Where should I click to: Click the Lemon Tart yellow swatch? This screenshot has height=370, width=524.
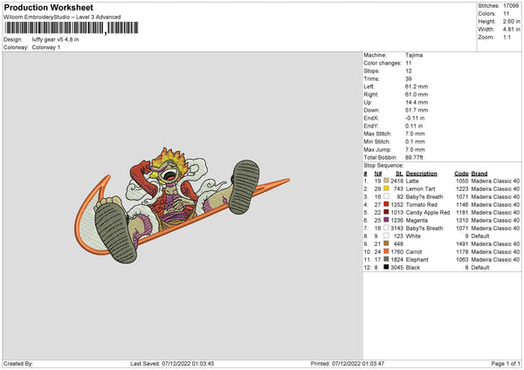click(x=386, y=188)
